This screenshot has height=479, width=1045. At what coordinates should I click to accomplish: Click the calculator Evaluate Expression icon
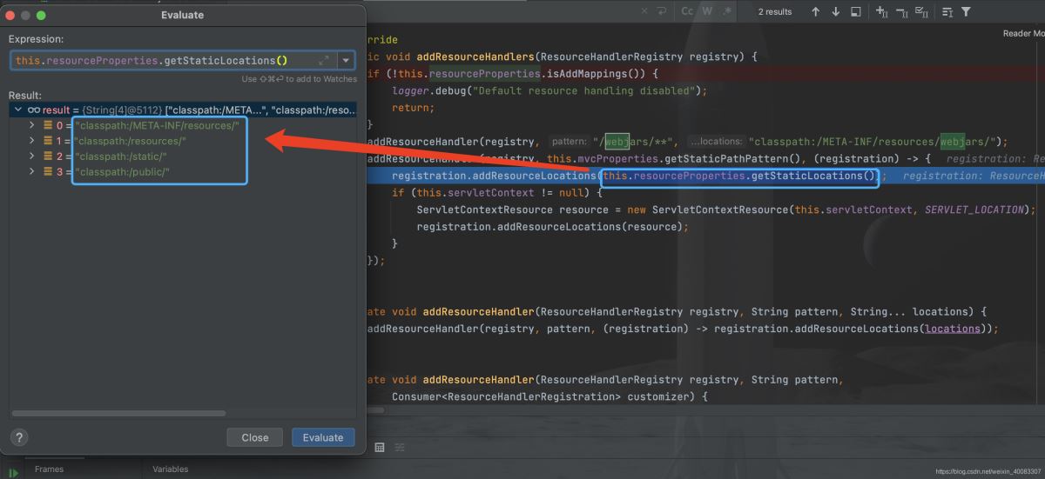[x=380, y=447]
